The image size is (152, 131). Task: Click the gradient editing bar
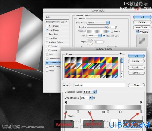coord(103,107)
